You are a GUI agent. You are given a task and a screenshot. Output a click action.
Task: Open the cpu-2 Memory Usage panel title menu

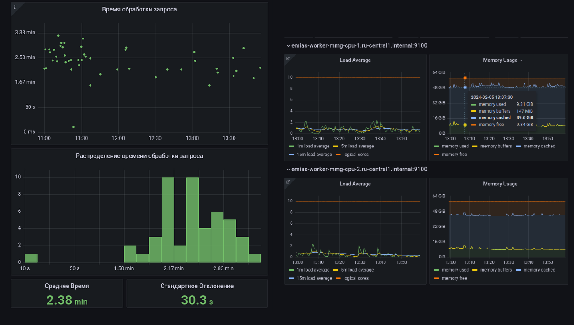pyautogui.click(x=500, y=184)
